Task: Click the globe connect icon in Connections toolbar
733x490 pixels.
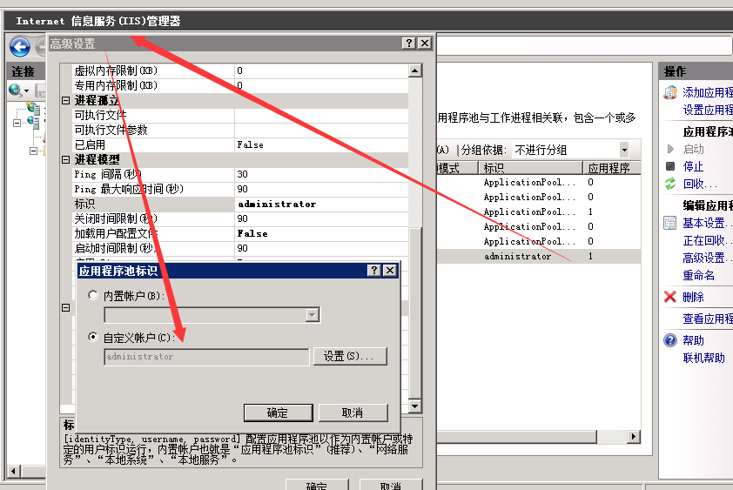Action: point(16,90)
